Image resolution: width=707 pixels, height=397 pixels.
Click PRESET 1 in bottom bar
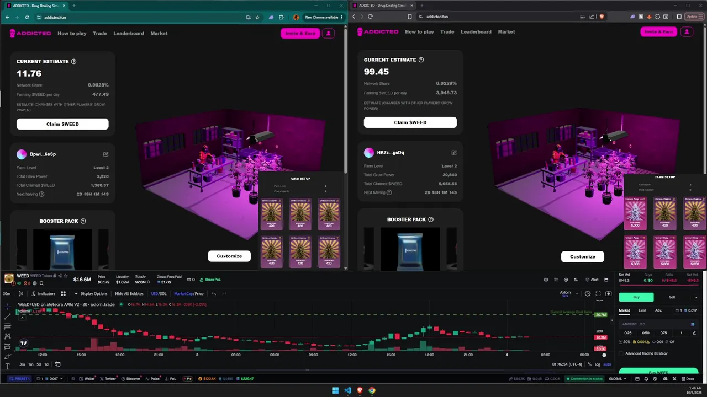point(19,379)
